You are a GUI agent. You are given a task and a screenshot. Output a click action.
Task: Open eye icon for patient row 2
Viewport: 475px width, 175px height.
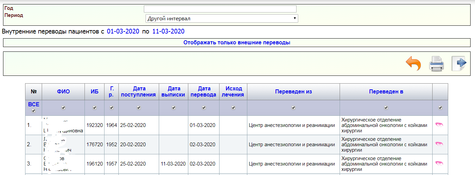click(x=439, y=144)
